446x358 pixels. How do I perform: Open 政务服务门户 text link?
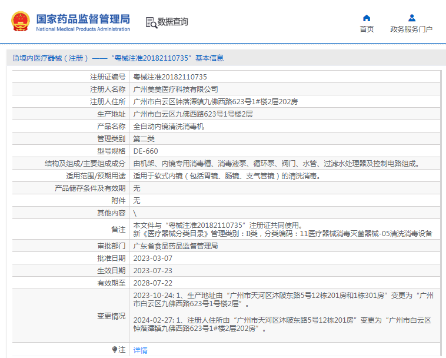[x=411, y=29]
